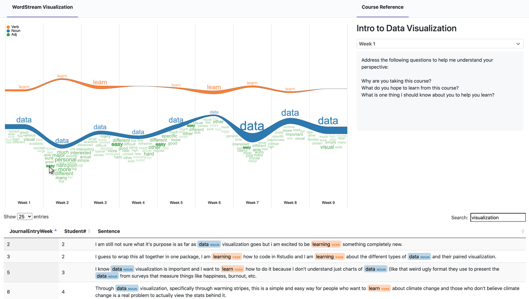Image resolution: width=529 pixels, height=299 pixels.
Task: Click the green Adj legend dot
Action: tap(8, 35)
